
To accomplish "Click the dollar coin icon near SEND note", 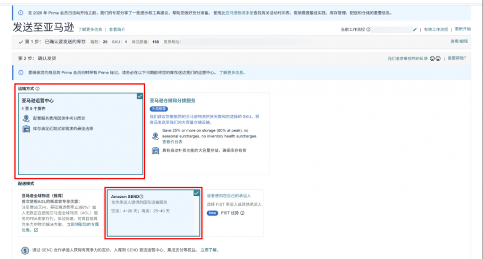I will [x=25, y=251].
